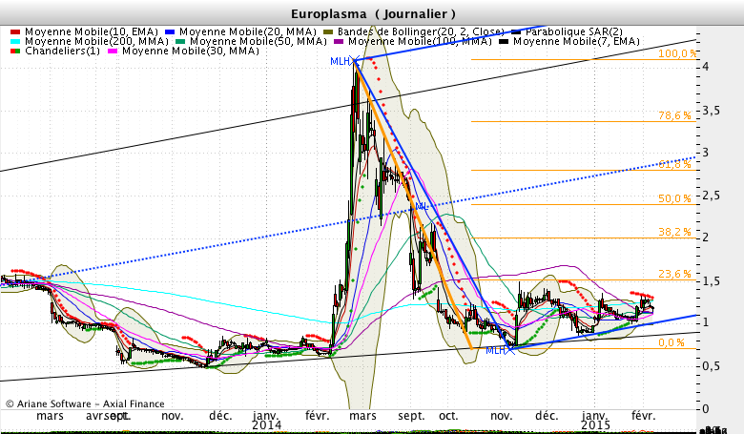
Task: Click the red Moyenne Mobile(10, EMA) legend swatch
Action: (15, 32)
